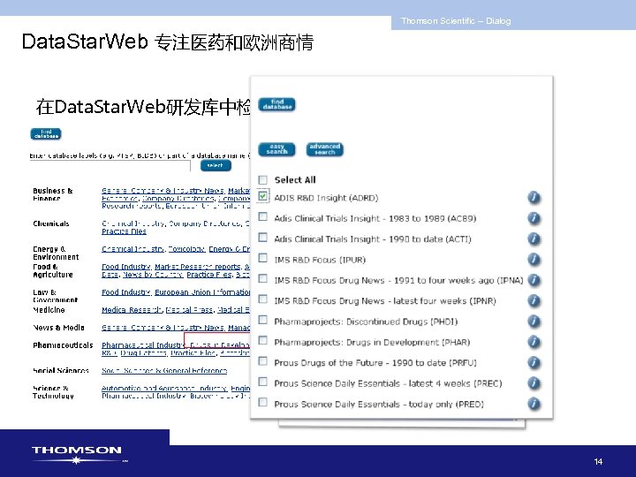Image resolution: width=636 pixels, height=477 pixels.
Task: Open info for Prous Science Daily Essentials PREC
Action: (534, 383)
